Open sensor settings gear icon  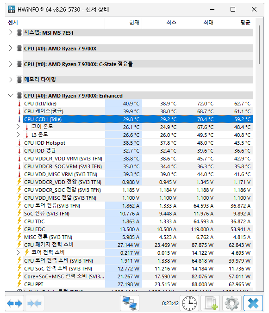[232, 303]
